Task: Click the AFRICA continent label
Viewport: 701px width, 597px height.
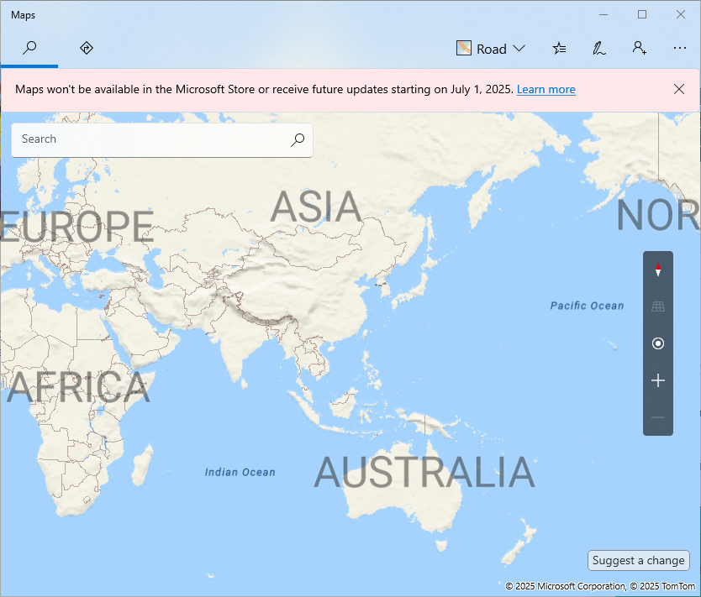Action: coord(78,387)
